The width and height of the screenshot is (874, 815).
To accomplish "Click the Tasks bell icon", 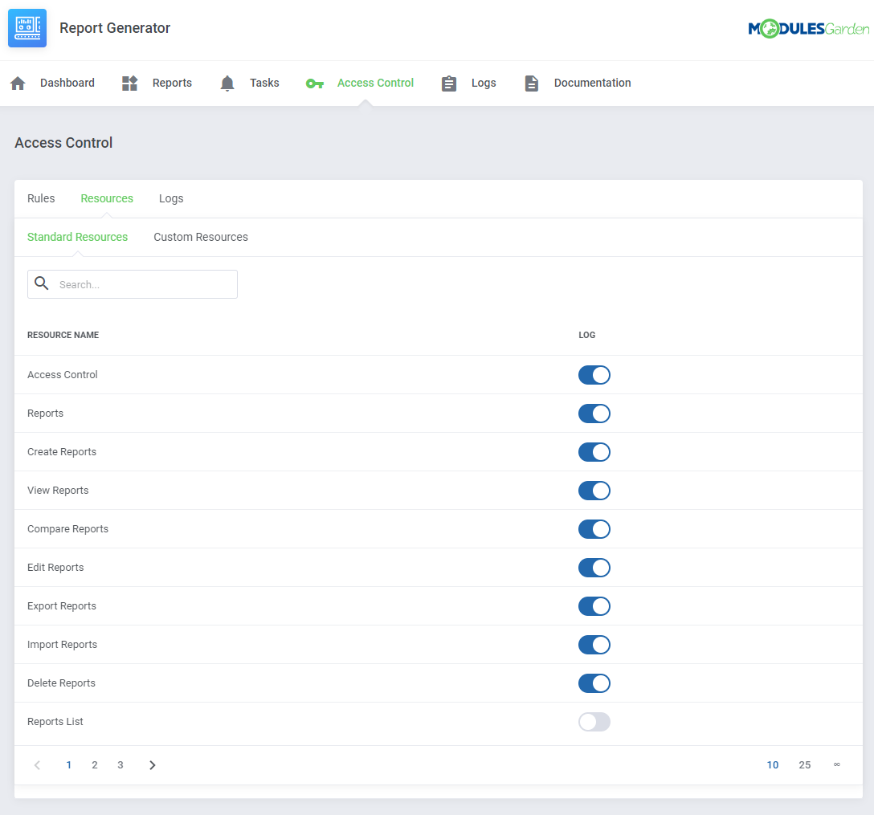I will [227, 83].
